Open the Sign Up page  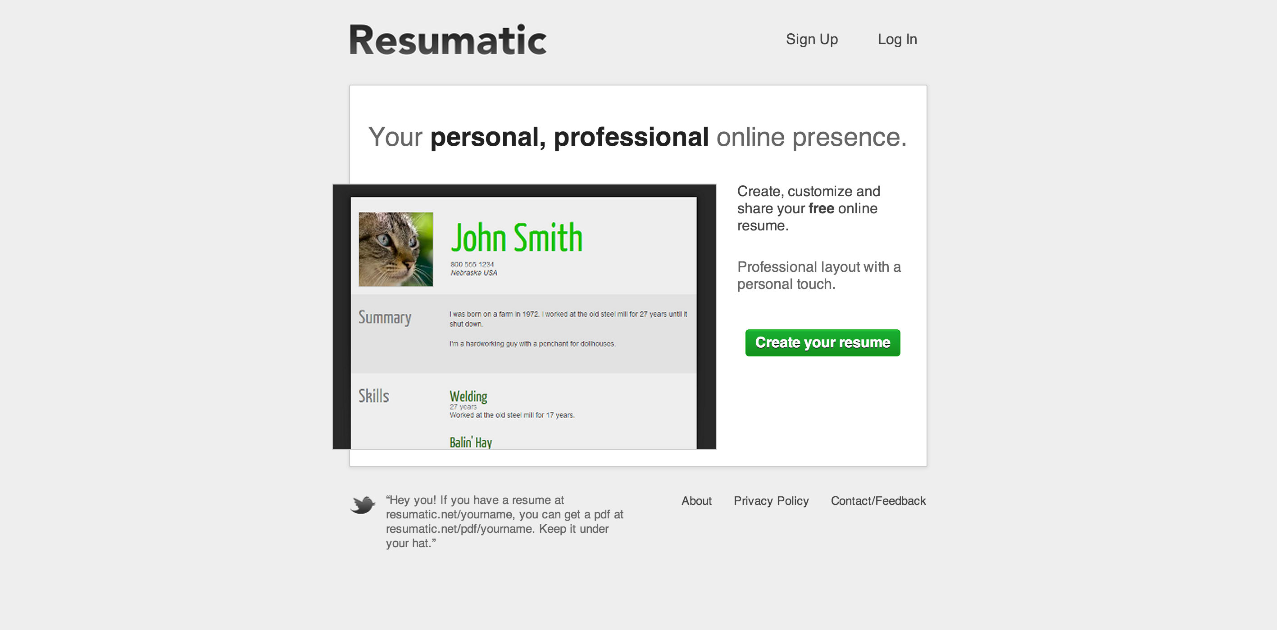[x=812, y=39]
